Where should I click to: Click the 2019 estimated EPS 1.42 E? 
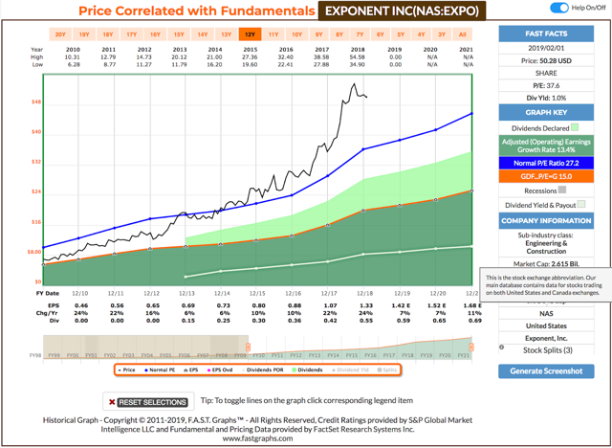pos(402,305)
